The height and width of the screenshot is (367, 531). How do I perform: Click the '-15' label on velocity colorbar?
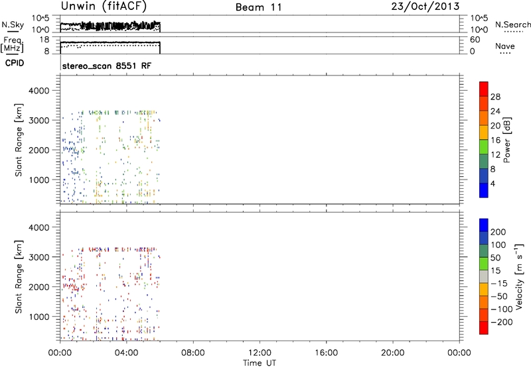click(499, 284)
